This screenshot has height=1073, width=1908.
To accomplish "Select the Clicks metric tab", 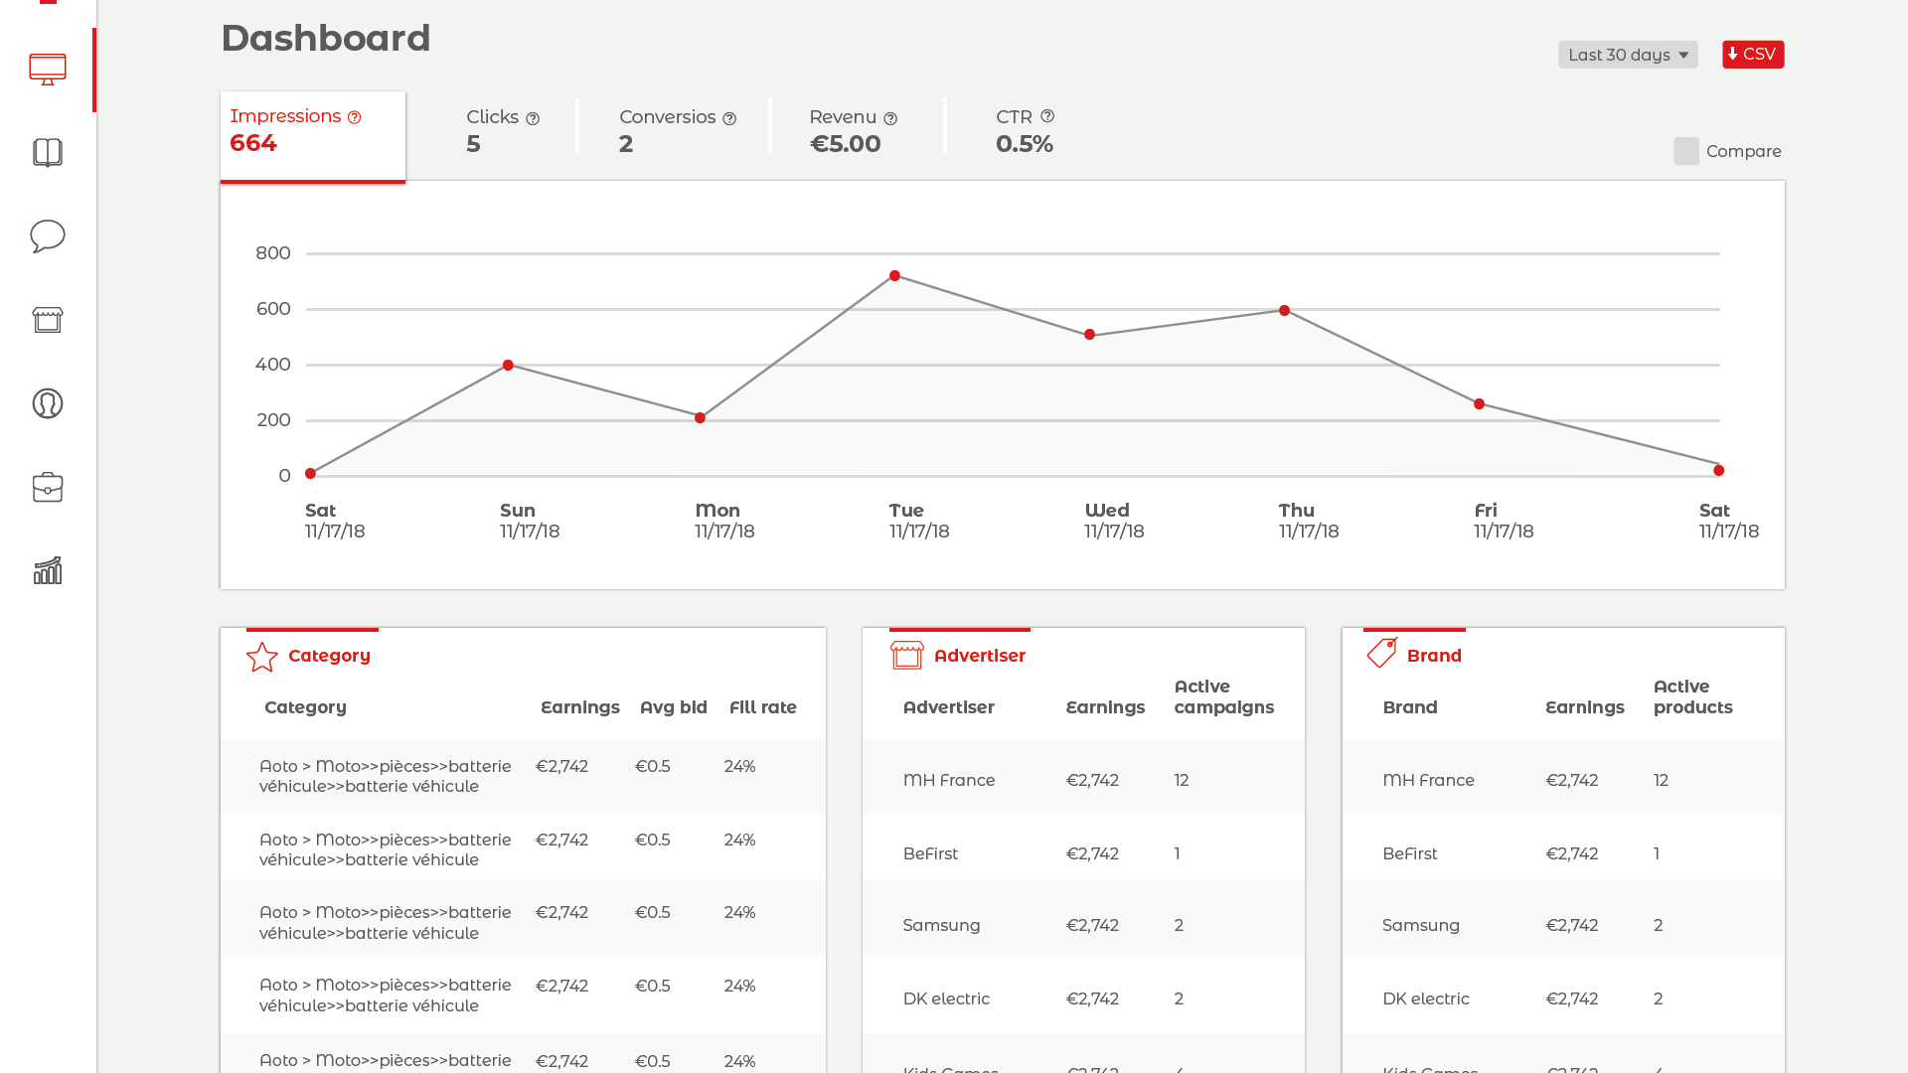I will coord(503,130).
